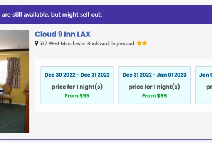Open the Cloud 9 Inn LAX hotel link
The image size is (212, 143).
click(62, 34)
